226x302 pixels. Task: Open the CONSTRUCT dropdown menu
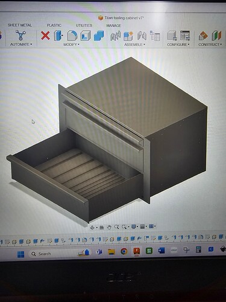coord(210,45)
